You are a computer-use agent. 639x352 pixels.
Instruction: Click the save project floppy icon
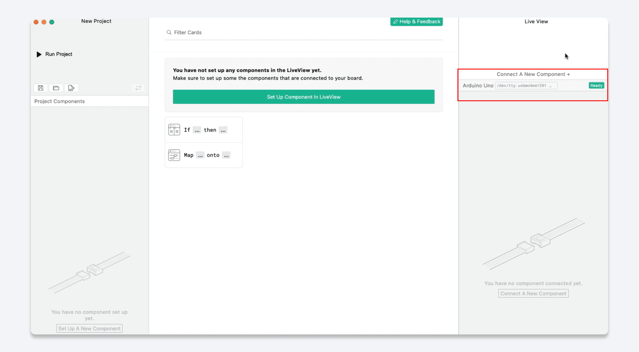41,88
